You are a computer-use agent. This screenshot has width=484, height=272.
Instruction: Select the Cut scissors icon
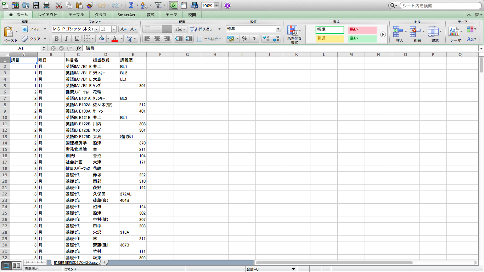(x=59, y=5)
